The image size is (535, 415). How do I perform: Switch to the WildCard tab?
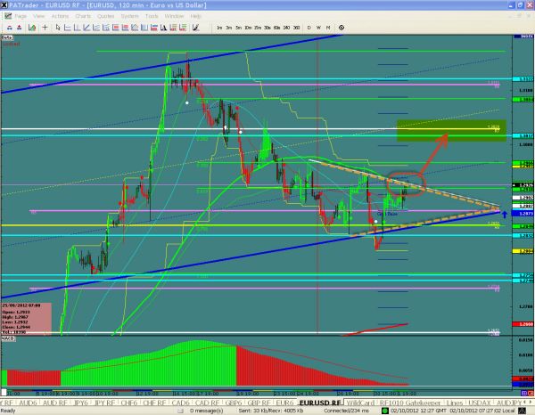[x=358, y=403]
